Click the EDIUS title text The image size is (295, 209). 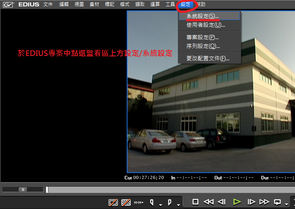click(x=29, y=4)
